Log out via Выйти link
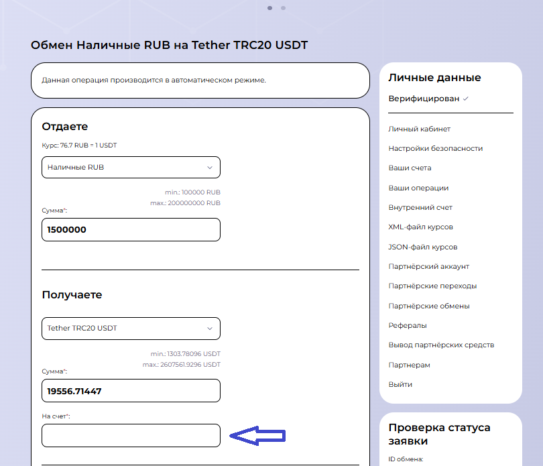The image size is (543, 466). (x=401, y=384)
